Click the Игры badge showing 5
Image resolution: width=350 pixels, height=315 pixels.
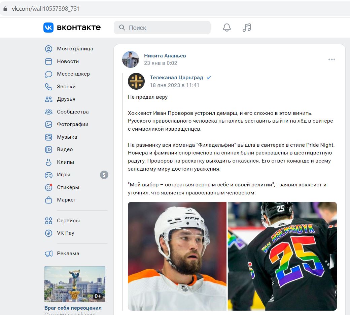click(x=104, y=175)
